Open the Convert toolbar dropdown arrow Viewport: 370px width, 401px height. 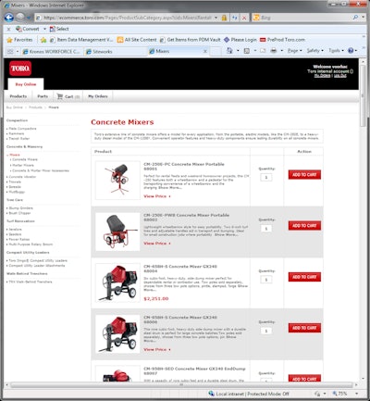(x=44, y=29)
